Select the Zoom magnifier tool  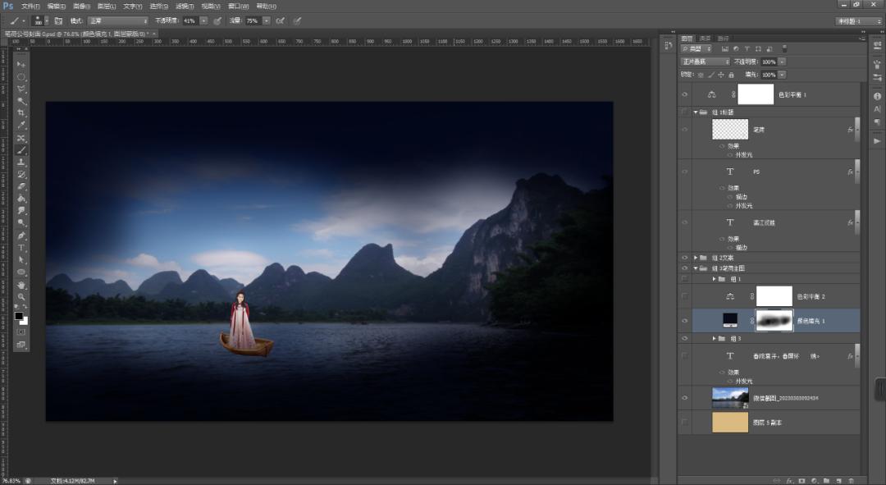[21, 297]
